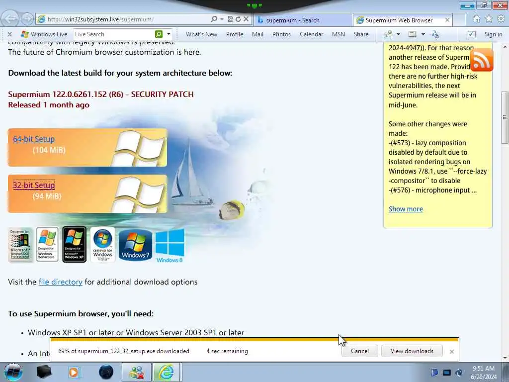Image resolution: width=509 pixels, height=382 pixels.
Task: Click the address bar URL field
Action: pos(127,19)
